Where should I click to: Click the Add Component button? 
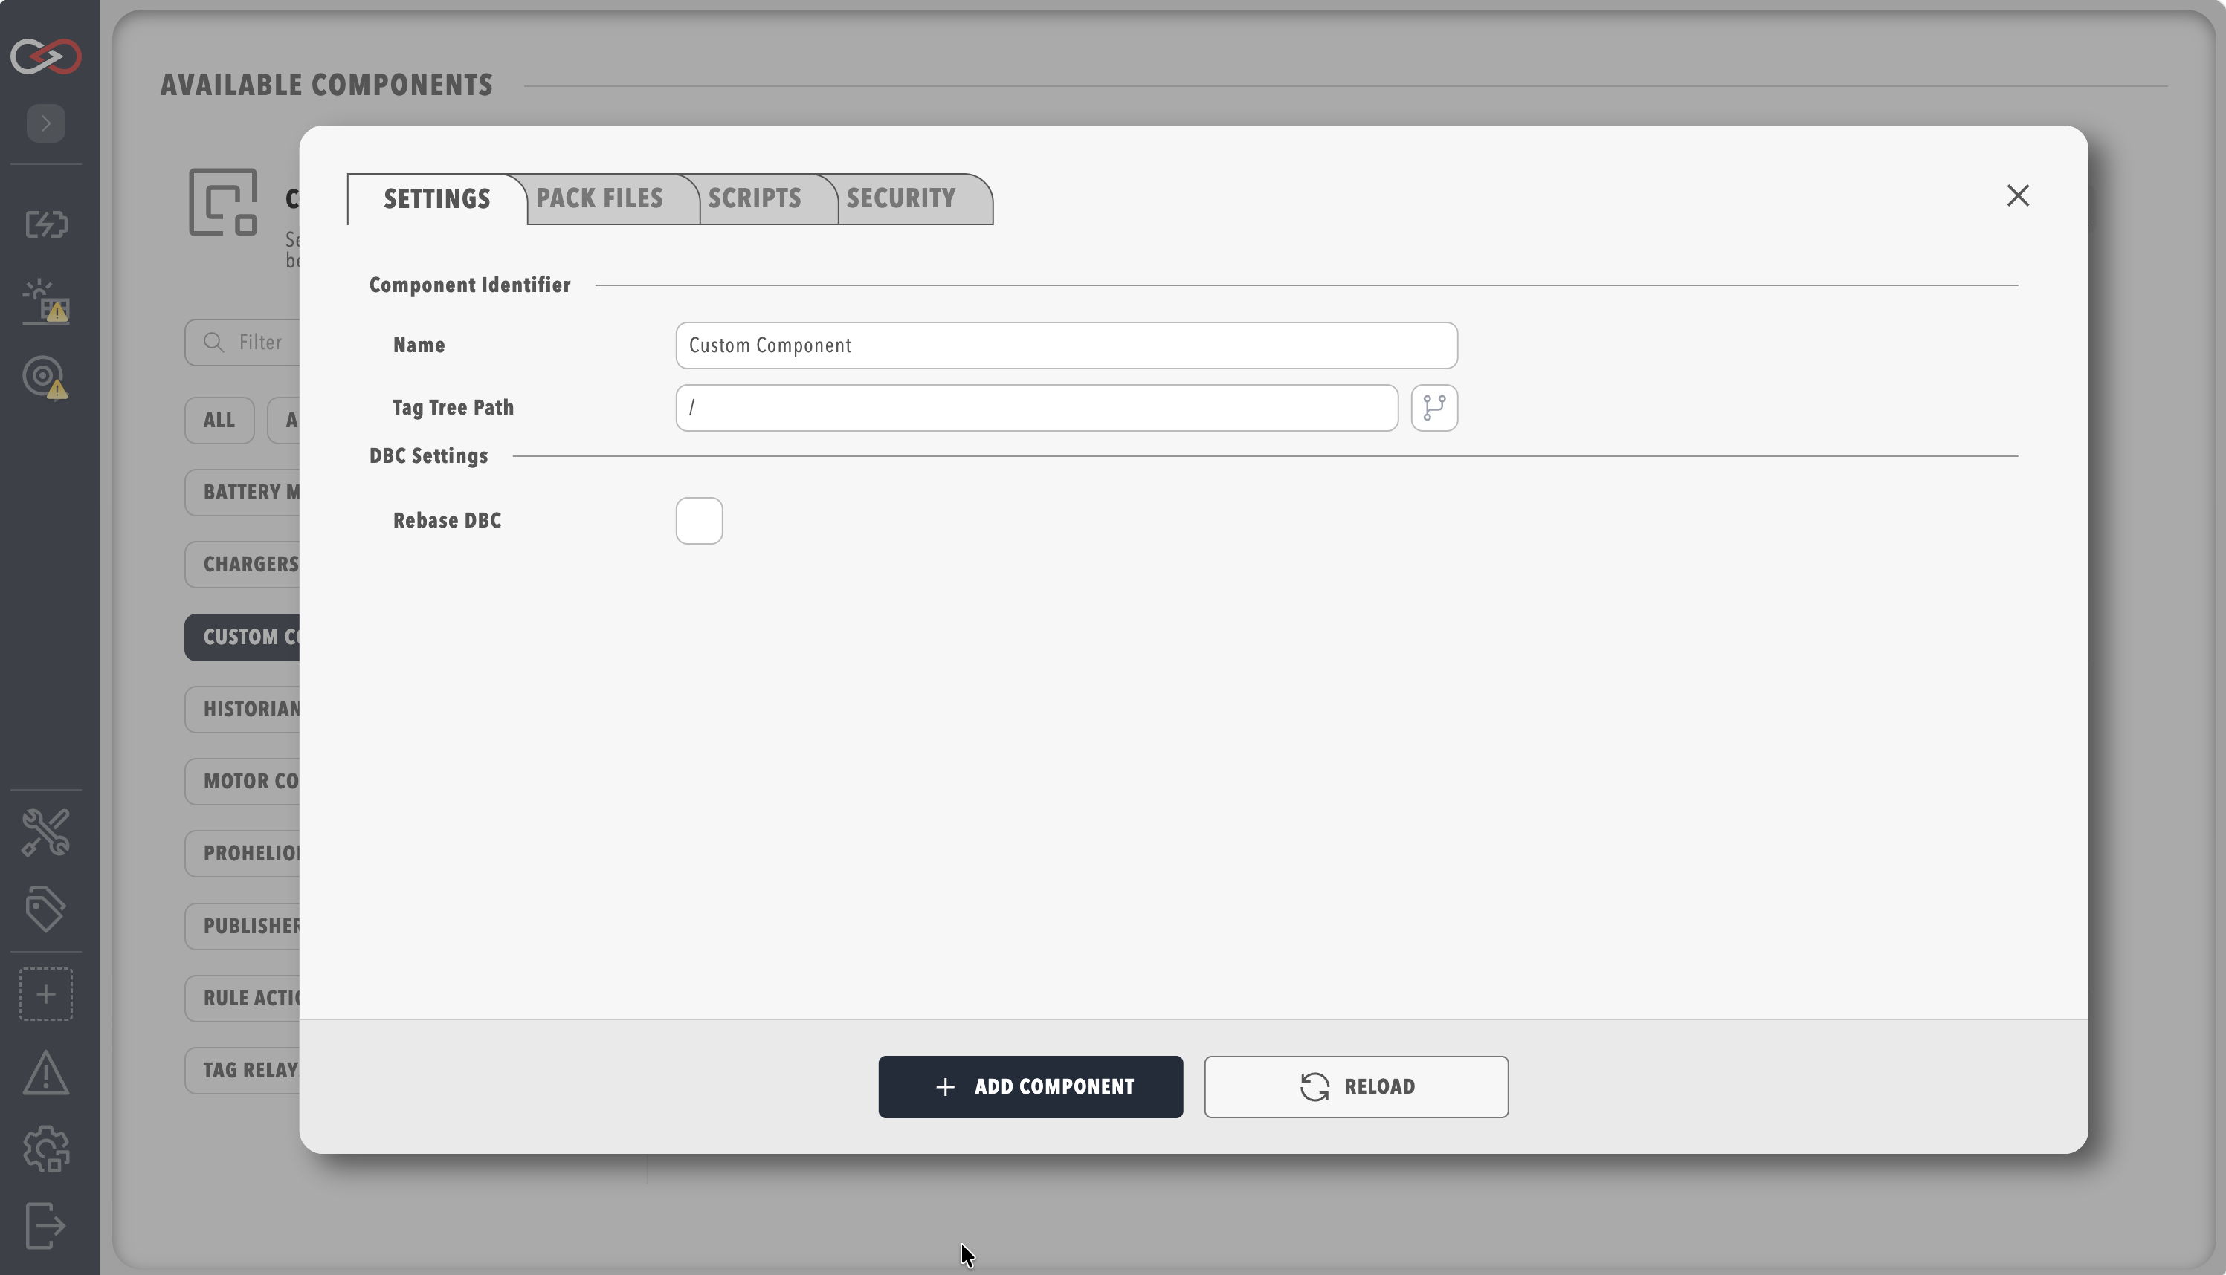click(1030, 1087)
